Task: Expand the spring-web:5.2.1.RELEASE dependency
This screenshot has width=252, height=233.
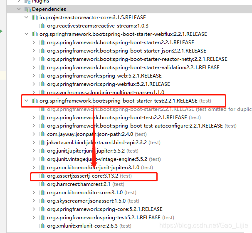Action: [x=34, y=76]
